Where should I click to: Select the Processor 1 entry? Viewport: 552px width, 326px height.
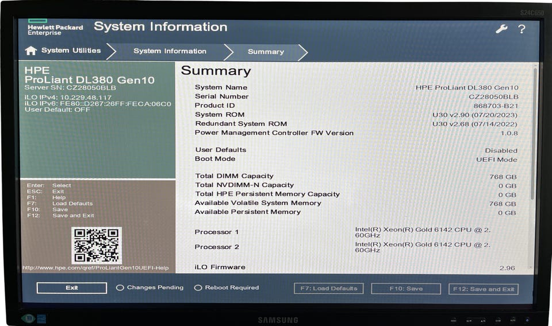point(355,232)
